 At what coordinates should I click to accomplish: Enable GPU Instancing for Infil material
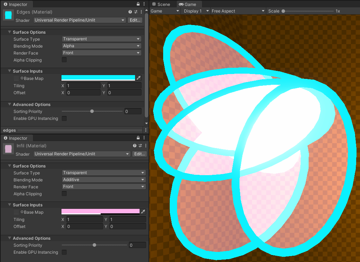pyautogui.click(x=64, y=252)
